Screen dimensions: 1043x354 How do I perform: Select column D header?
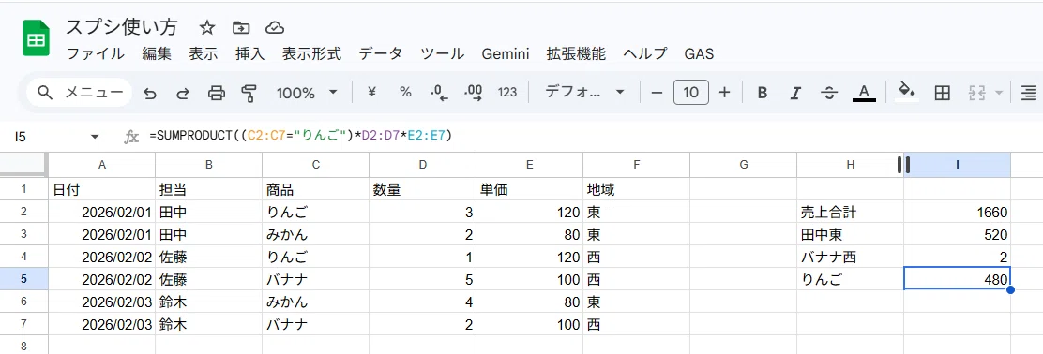[x=422, y=165]
